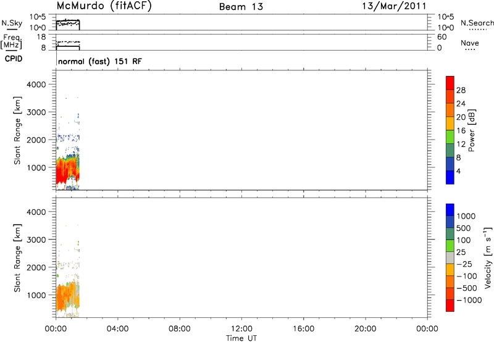Screen dimensions: 494x342
Task: Click the blue top segment of Velocity colorbar
Action: point(450,210)
